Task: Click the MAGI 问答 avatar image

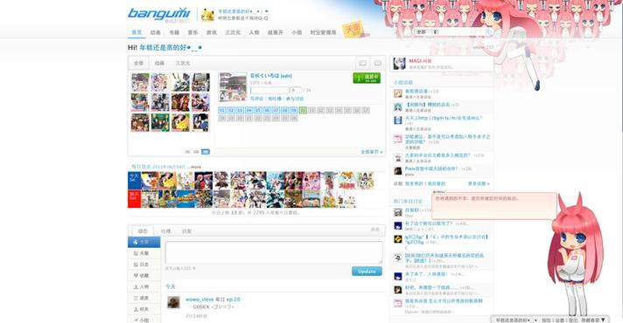Action: 399,64
